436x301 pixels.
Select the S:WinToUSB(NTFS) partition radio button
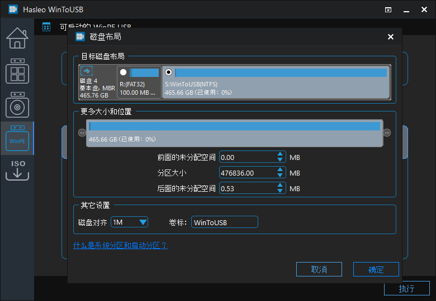coord(168,72)
